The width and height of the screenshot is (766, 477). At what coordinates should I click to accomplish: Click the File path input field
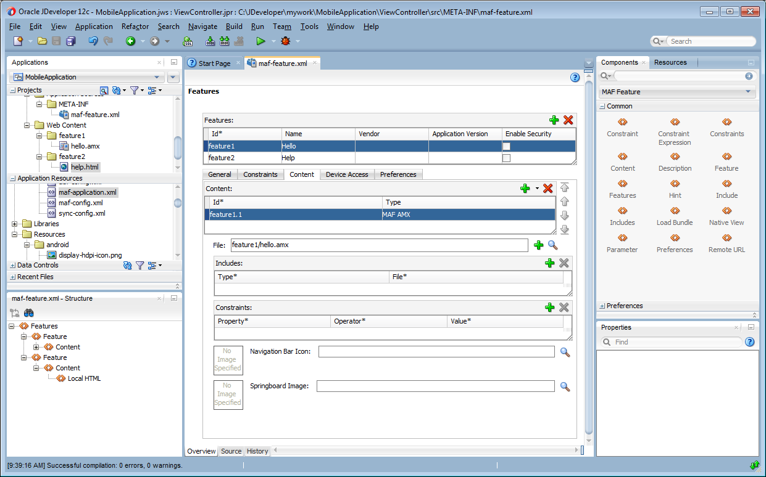379,245
